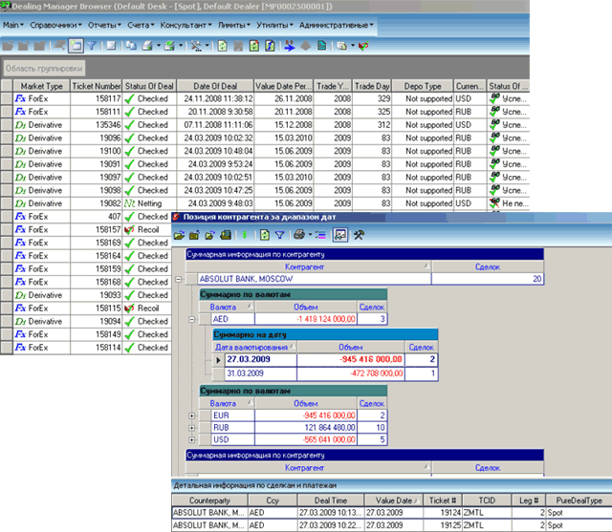Image resolution: width=612 pixels, height=532 pixels.
Task: Click the filter funnel icon in main toolbar
Action: [x=92, y=46]
